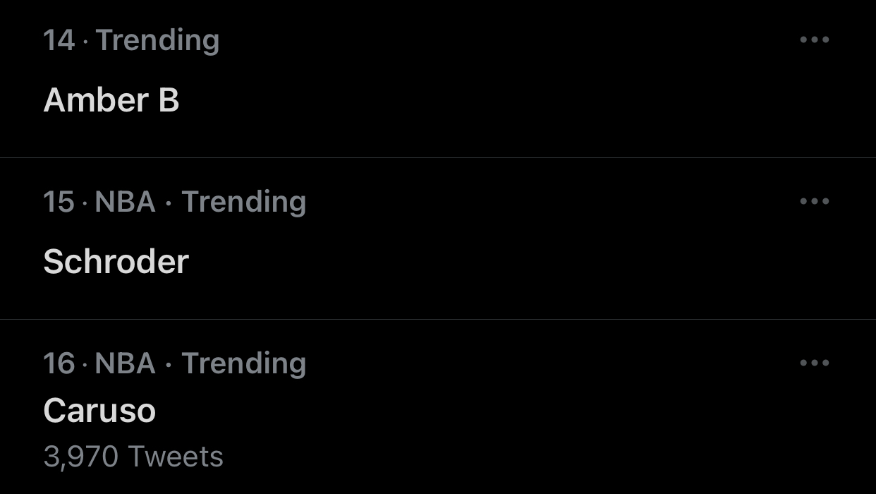The width and height of the screenshot is (876, 494).
Task: Select the whole Schroder trend row
Action: coord(438,239)
